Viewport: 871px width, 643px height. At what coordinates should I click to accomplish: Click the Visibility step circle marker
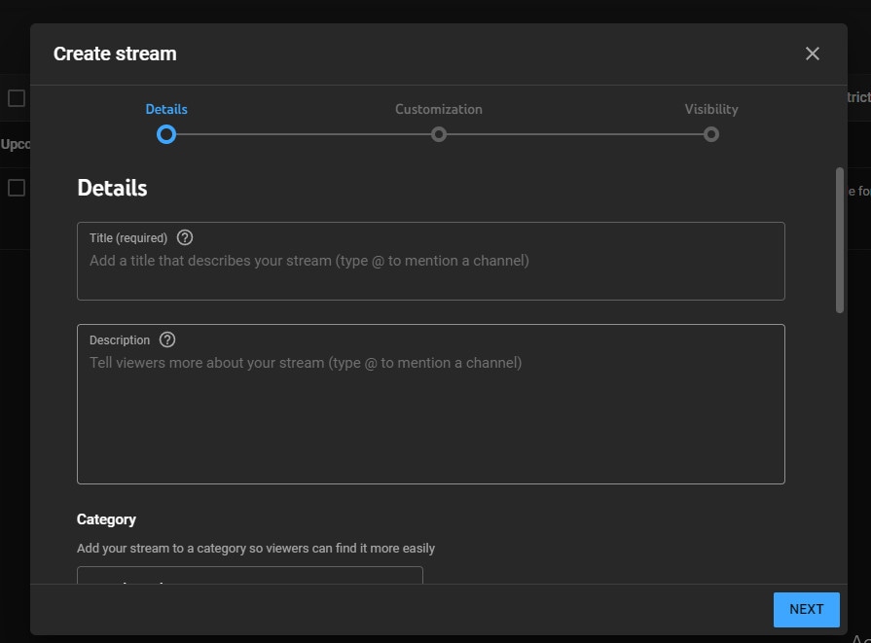(x=711, y=134)
